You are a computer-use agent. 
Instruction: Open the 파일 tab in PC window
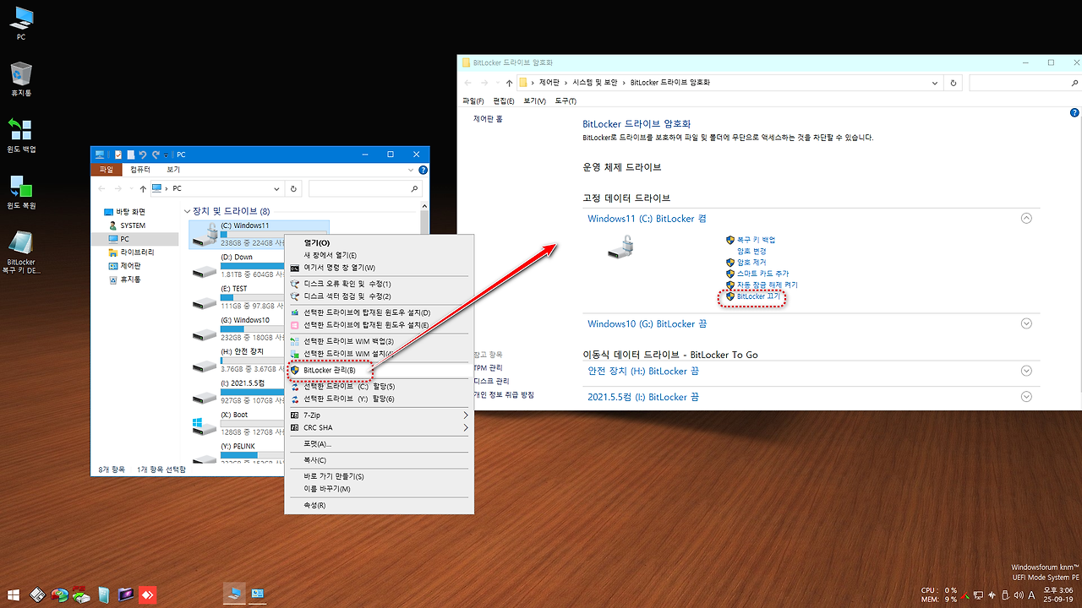point(107,169)
